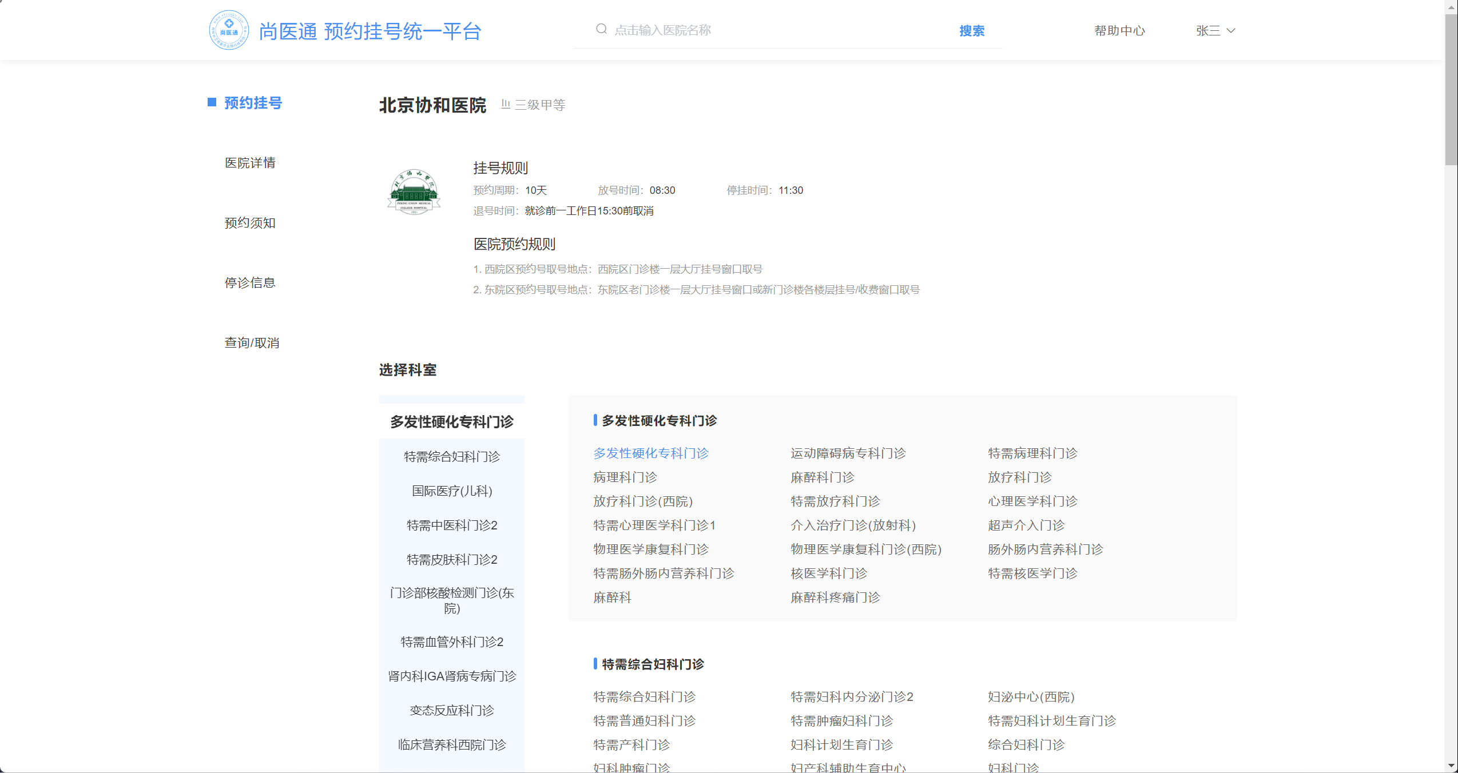Open 特需妇科计划生育门诊 clinic link
This screenshot has width=1458, height=773.
tap(1052, 720)
